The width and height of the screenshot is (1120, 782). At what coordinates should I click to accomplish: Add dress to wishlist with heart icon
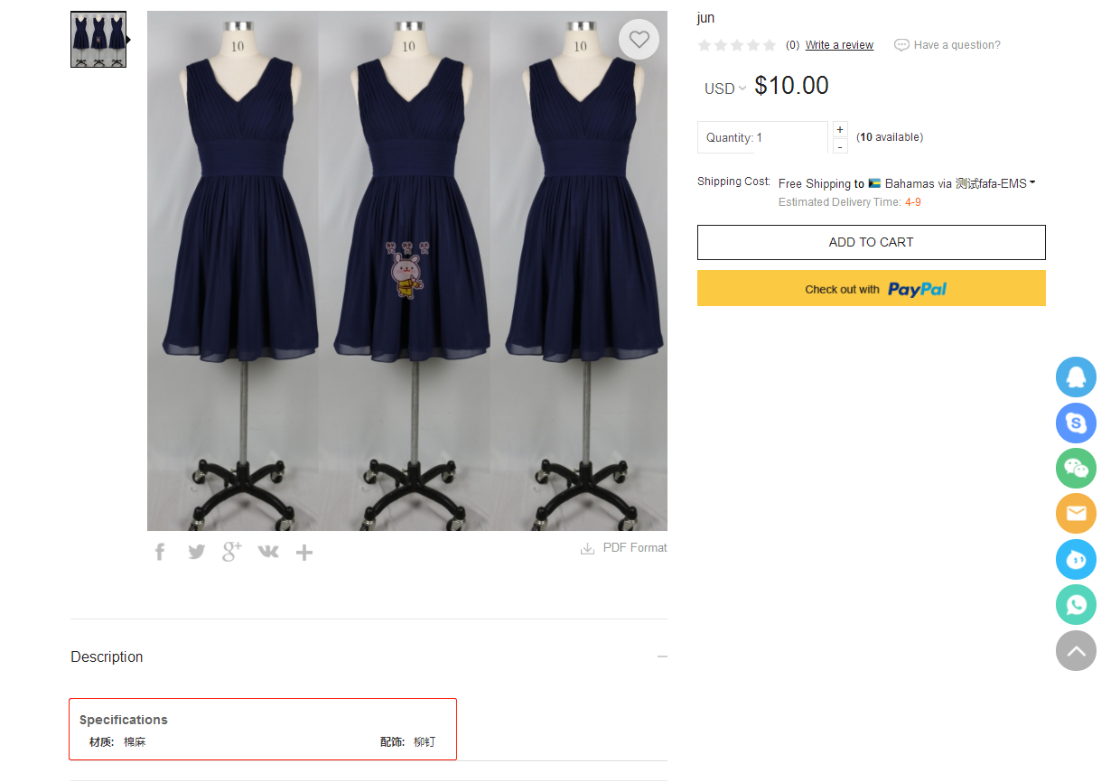639,39
